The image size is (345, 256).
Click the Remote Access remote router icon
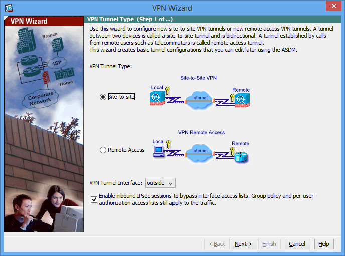[x=241, y=157]
